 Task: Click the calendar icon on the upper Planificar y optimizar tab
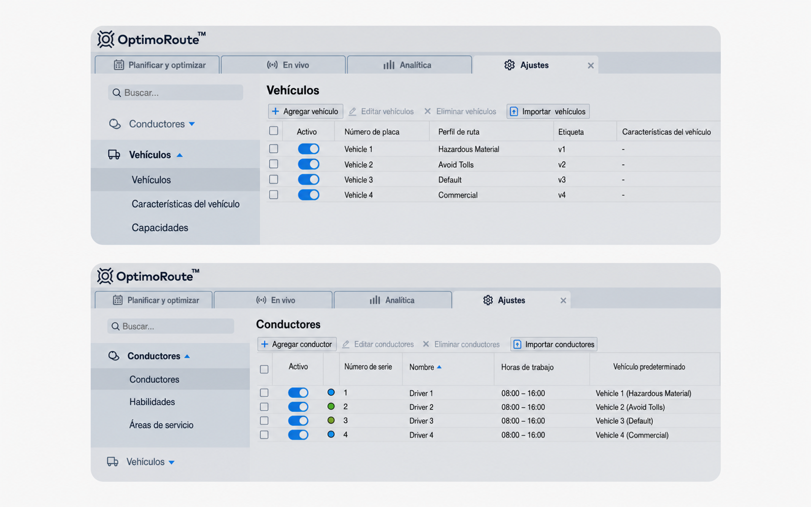tap(119, 65)
